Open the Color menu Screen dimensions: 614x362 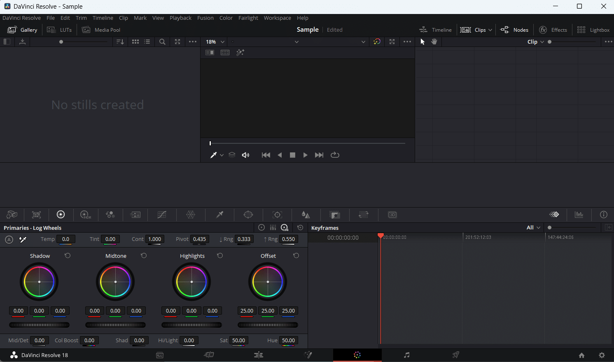226,18
